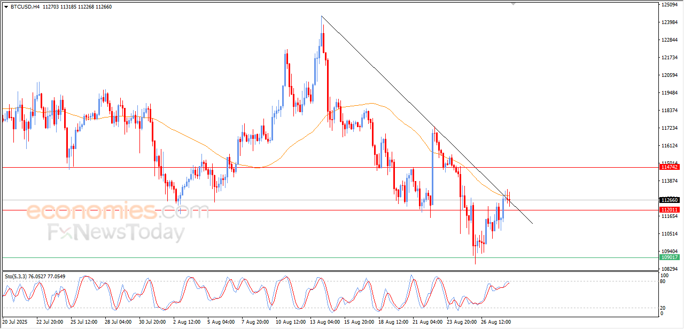This screenshot has width=684, height=329.
Task: Click the 15 Aug 20:00 time label
Action: click(x=359, y=322)
